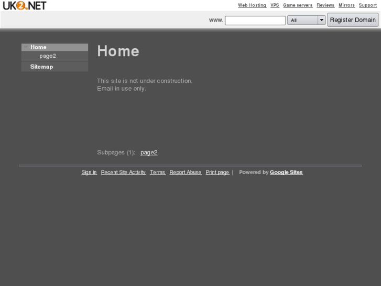Click the Register Domain button
Screen dimensions: 381x286
[353, 20]
